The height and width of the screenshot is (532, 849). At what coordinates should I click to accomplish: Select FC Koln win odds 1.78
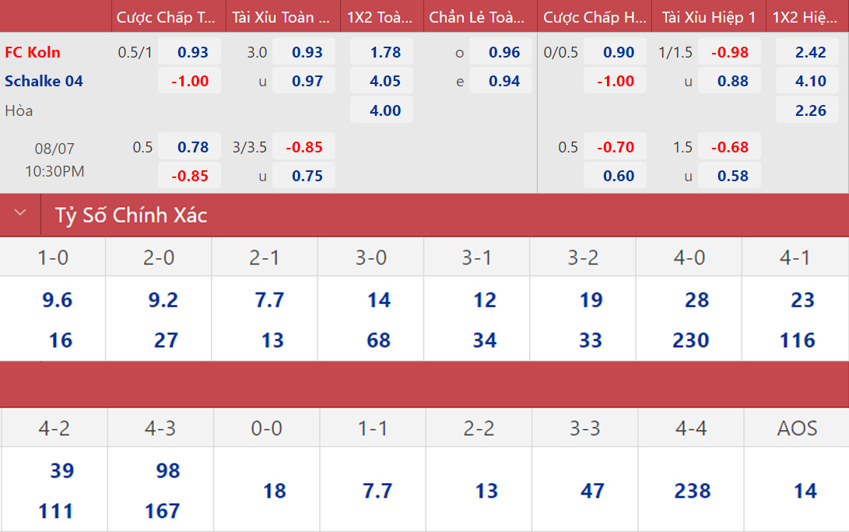(x=385, y=52)
